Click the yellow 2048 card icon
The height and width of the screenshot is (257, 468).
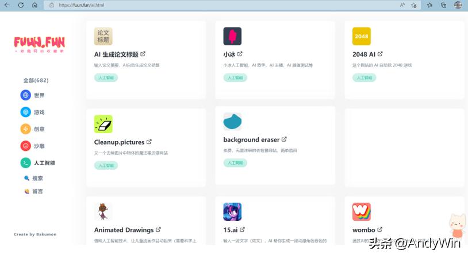tap(362, 36)
